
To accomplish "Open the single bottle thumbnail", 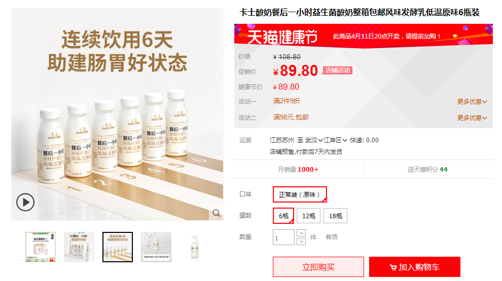I will [x=195, y=247].
